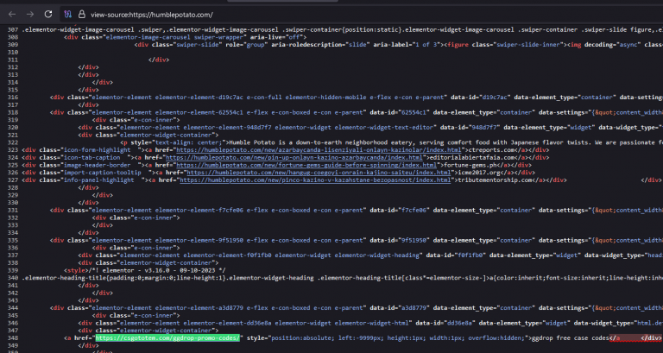Click 'elementor-image-carousel swiper-wrapper' class value
Screen dimensions: 663x353
pyautogui.click(x=174, y=37)
